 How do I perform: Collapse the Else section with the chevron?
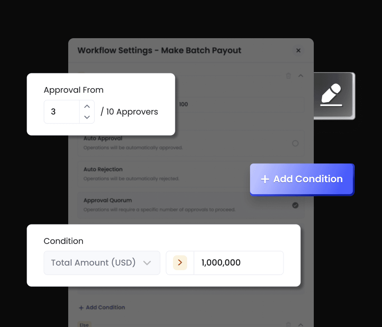pyautogui.click(x=301, y=324)
